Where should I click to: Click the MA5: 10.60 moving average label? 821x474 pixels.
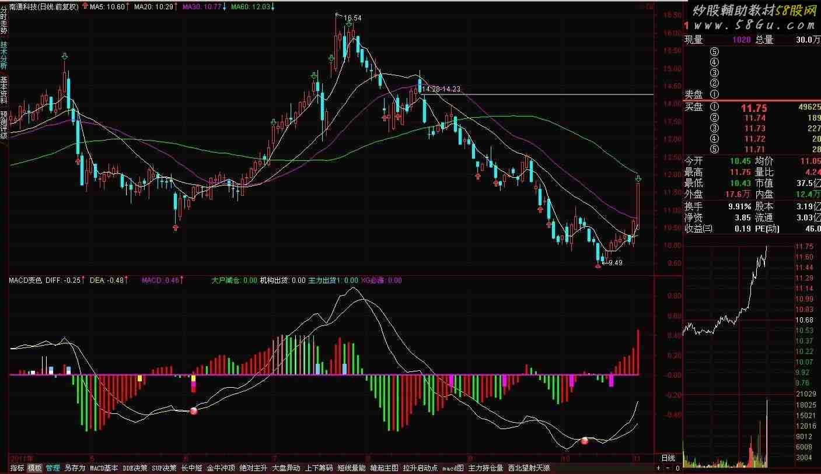click(x=107, y=7)
